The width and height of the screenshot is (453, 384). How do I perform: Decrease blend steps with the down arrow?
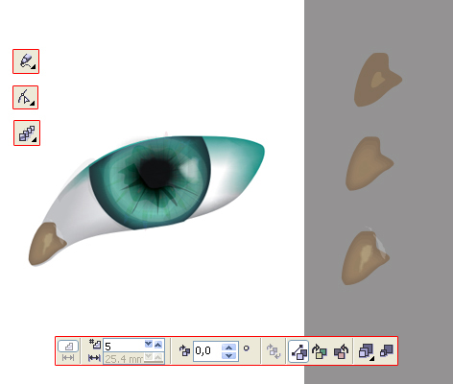pyautogui.click(x=149, y=345)
